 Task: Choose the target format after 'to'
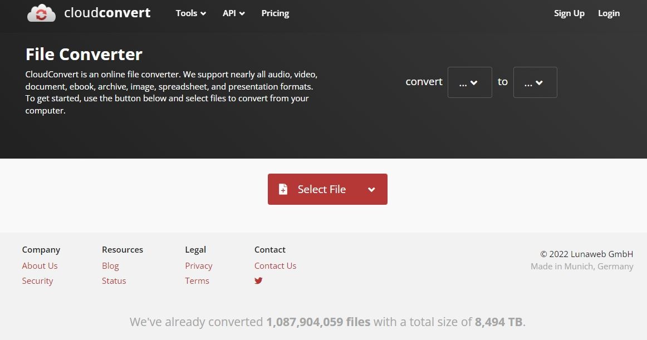pos(535,82)
